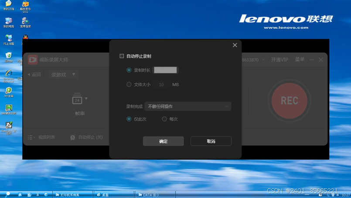Open the 360硬件大师 desktop icon
Viewport: 351px width, 198px height.
coord(9,109)
